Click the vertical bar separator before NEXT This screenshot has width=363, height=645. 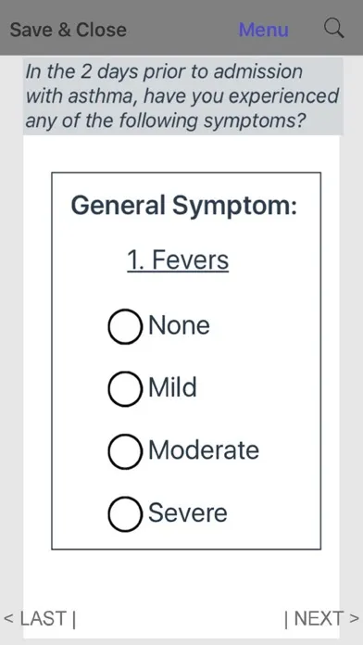click(x=286, y=619)
